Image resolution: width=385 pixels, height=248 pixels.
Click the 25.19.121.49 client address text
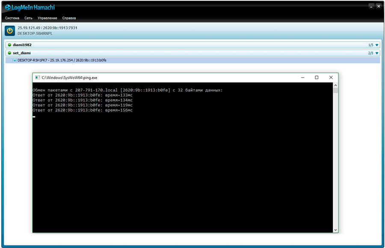click(29, 28)
